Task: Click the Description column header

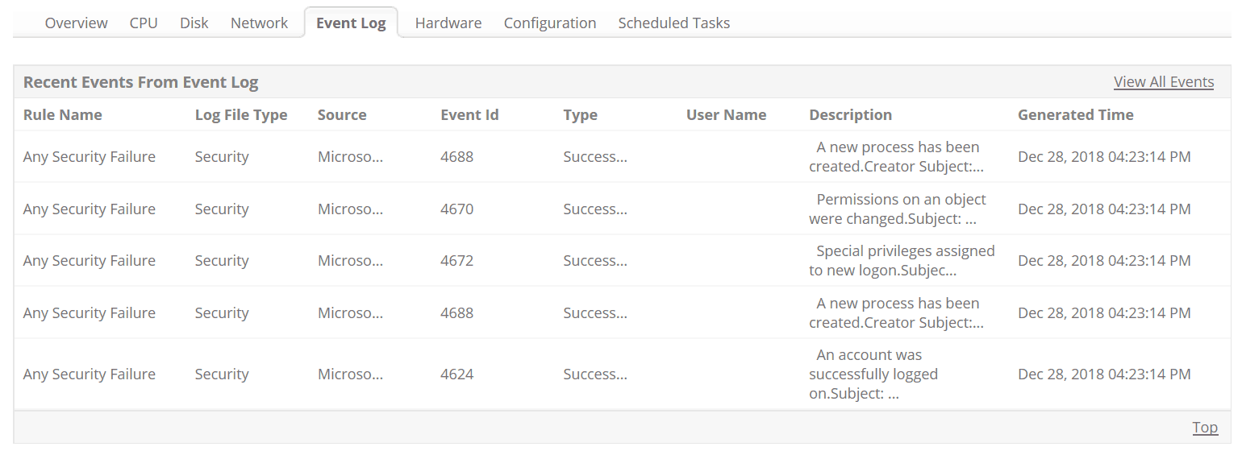Action: pos(850,115)
